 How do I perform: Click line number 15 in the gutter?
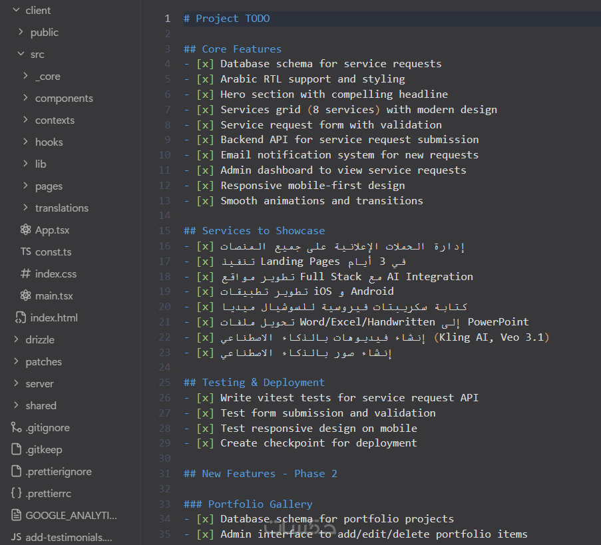[x=165, y=231]
